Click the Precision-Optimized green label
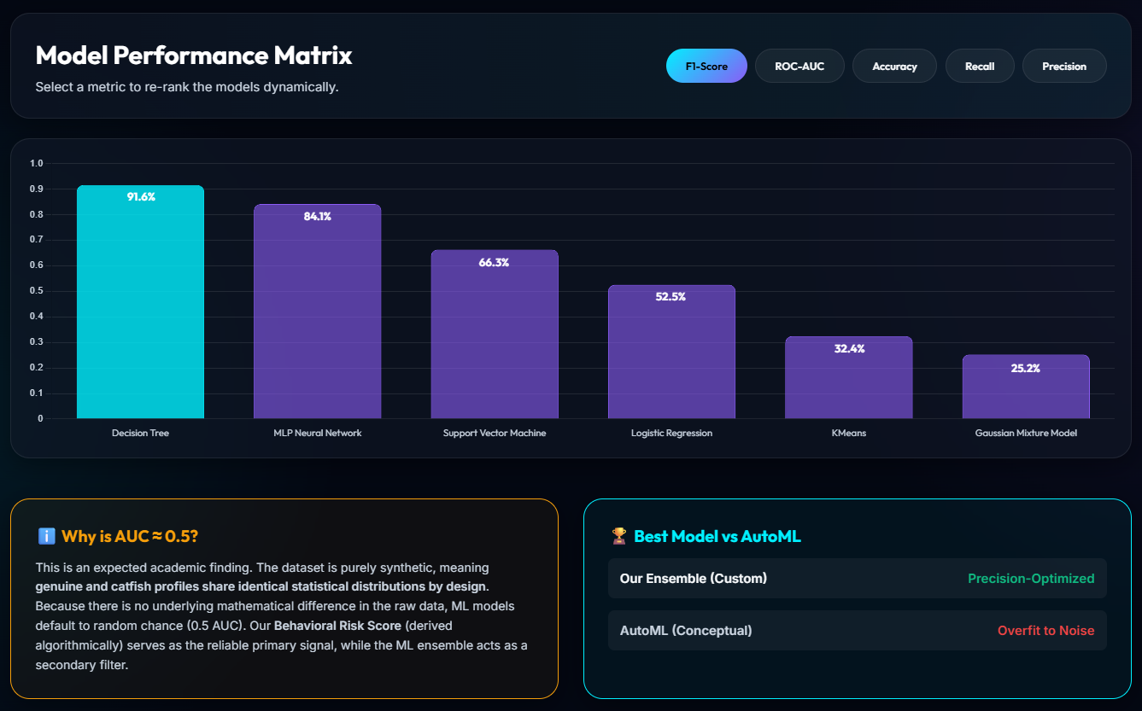This screenshot has width=1142, height=711. [1031, 579]
